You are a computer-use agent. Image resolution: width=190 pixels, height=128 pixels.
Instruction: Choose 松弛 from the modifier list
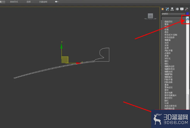click(x=166, y=30)
